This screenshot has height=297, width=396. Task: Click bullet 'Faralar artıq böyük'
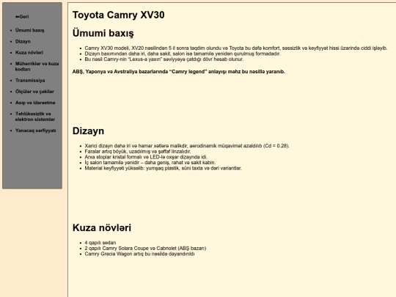[x=138, y=151]
